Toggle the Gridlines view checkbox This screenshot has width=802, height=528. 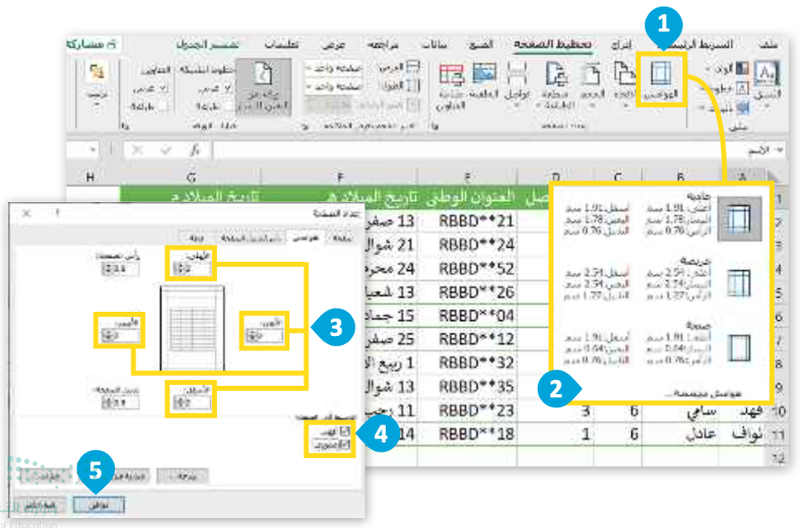point(229,88)
